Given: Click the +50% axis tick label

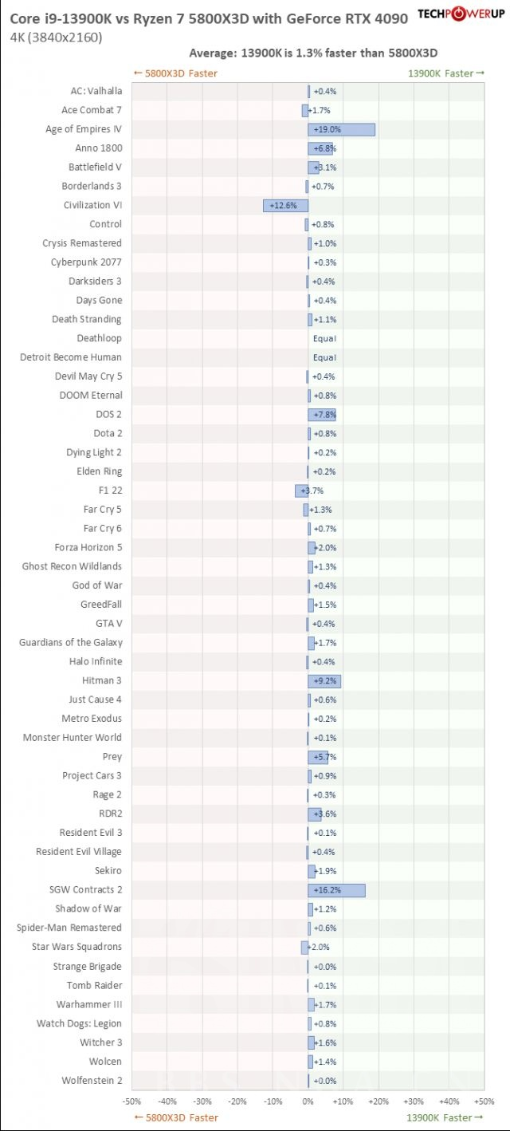Looking at the screenshot, I should (484, 1101).
